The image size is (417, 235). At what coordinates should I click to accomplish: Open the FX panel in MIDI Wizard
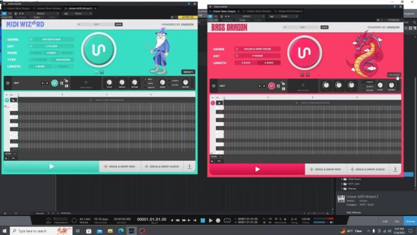(62, 83)
